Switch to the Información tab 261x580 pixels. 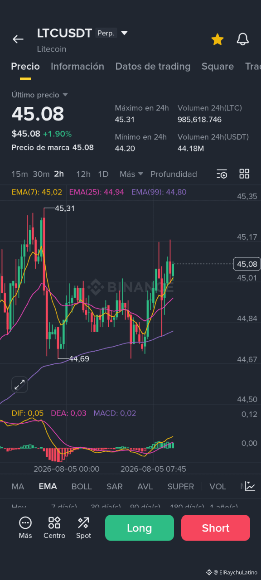77,66
